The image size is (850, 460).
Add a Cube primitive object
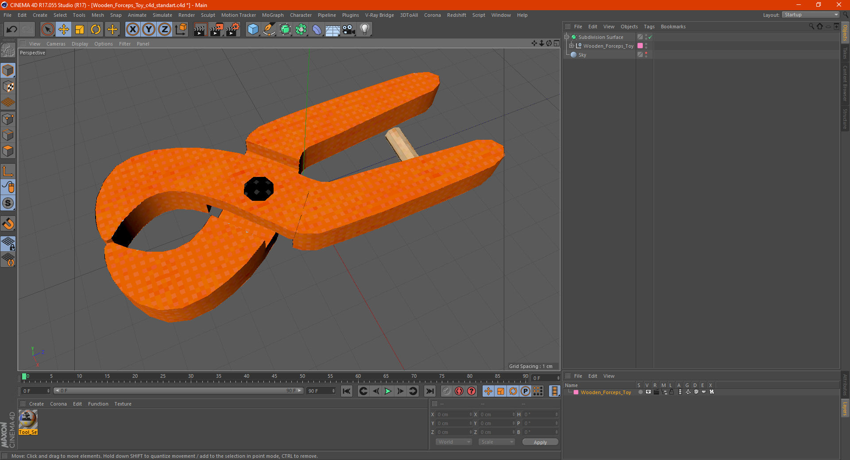253,30
